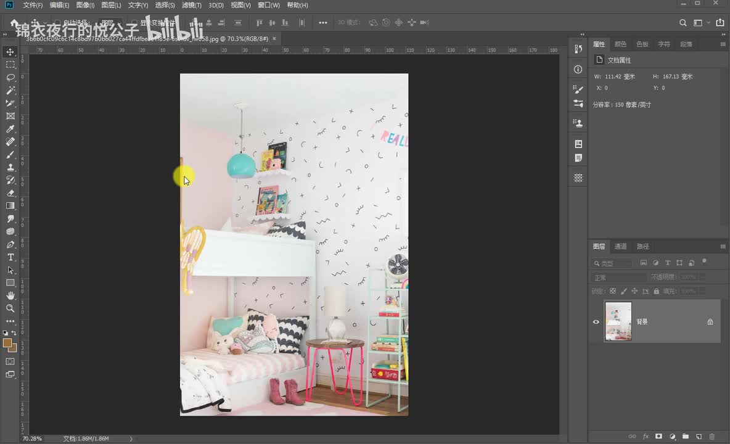Filter layers by pixel layers
Screen dimensions: 730x444
click(x=644, y=263)
